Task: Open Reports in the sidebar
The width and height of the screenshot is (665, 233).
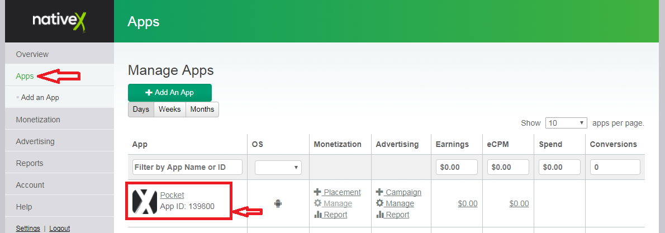Action: click(x=30, y=163)
